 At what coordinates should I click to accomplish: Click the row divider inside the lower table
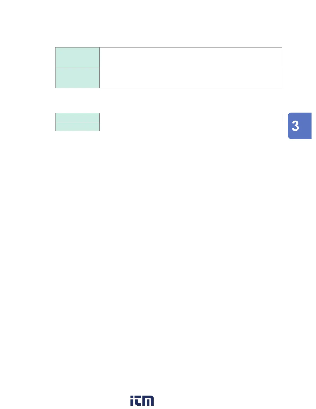191,122
